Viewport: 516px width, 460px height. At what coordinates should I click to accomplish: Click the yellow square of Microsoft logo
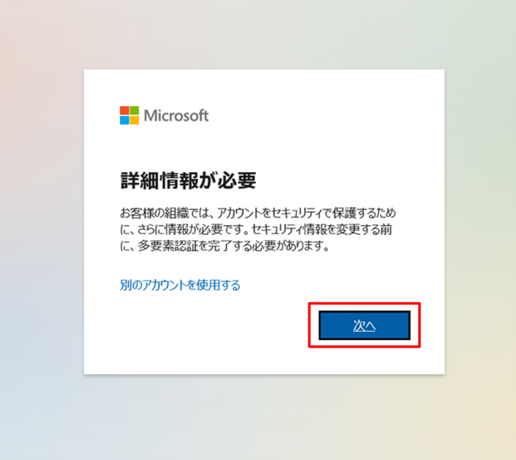135,120
